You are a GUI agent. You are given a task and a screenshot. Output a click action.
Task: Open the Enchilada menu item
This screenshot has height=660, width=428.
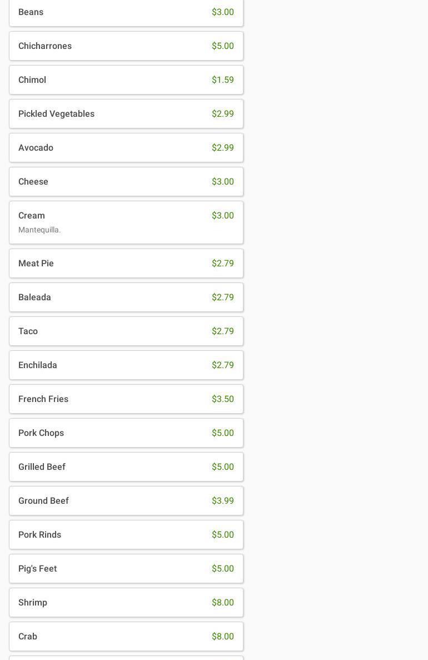[126, 365]
